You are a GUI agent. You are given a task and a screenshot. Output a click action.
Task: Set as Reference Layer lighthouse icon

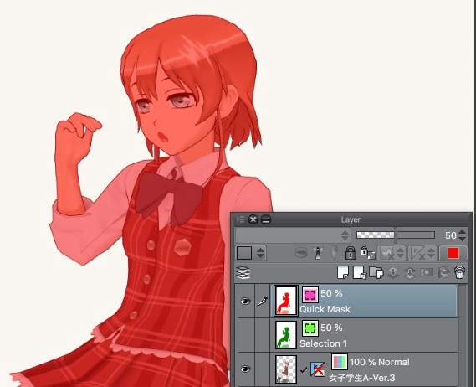point(318,253)
